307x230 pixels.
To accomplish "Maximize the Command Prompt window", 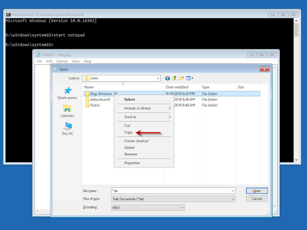I will [283, 14].
